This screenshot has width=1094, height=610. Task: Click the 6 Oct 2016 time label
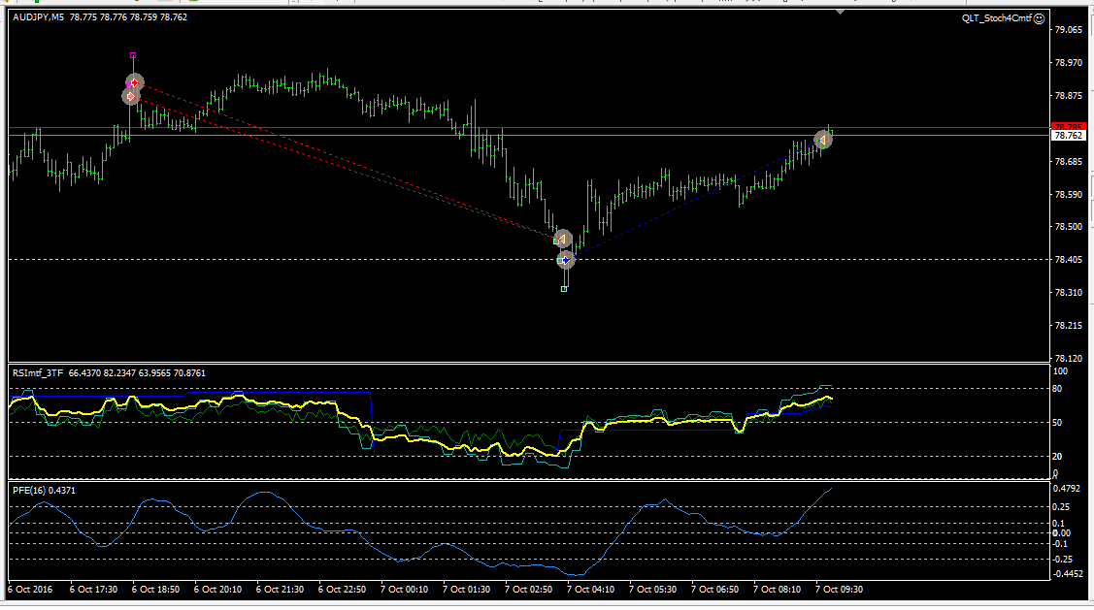30,589
